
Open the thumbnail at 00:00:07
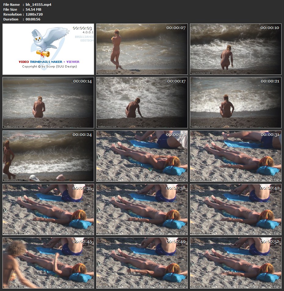click(x=142, y=49)
